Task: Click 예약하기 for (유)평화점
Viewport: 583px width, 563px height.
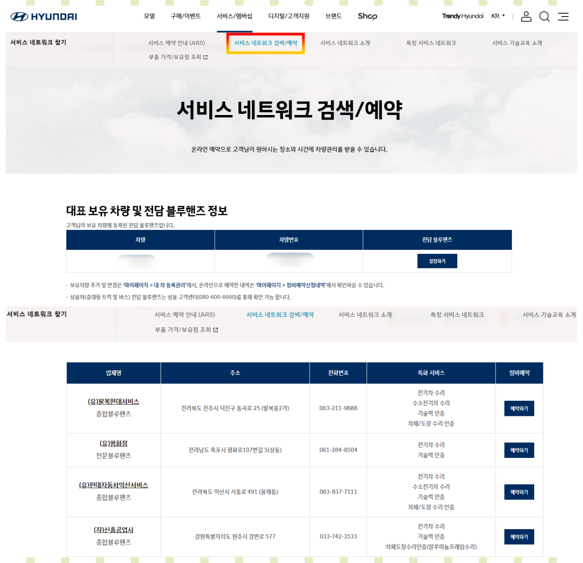Action: [x=519, y=450]
